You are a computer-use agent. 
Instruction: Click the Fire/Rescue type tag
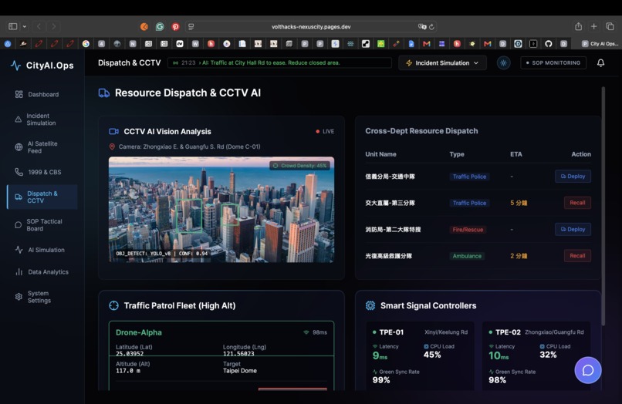[x=468, y=230]
